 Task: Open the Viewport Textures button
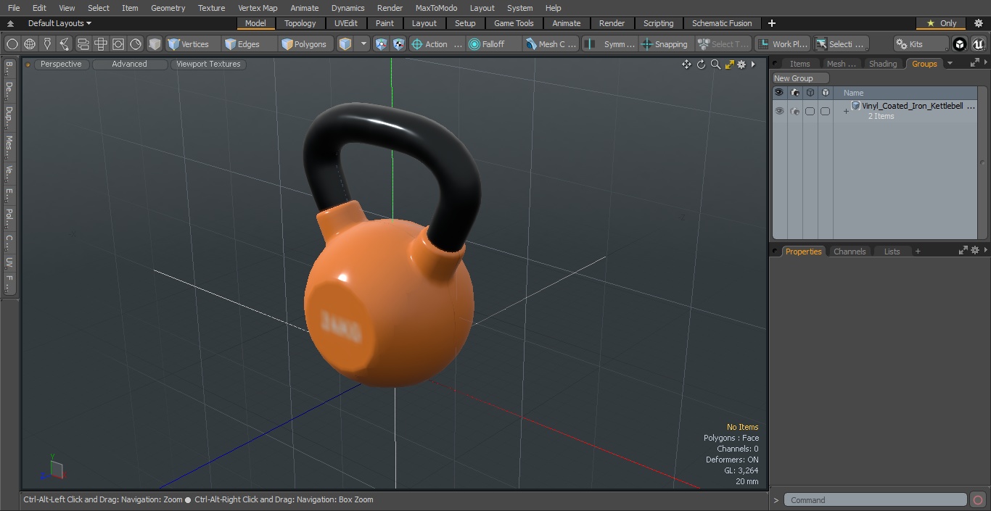click(208, 64)
